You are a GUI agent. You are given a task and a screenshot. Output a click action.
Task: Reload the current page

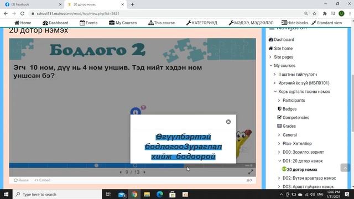[x=22, y=13]
